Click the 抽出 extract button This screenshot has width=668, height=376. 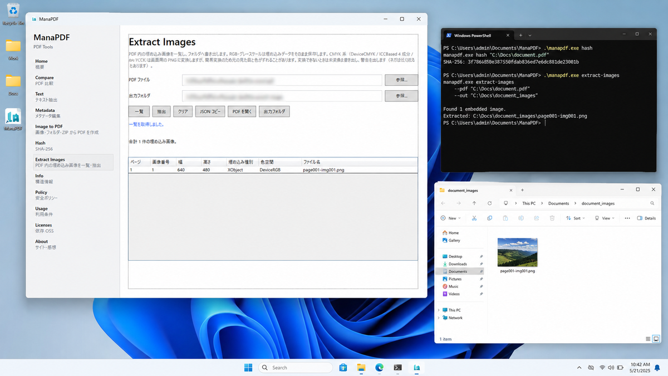pos(161,111)
